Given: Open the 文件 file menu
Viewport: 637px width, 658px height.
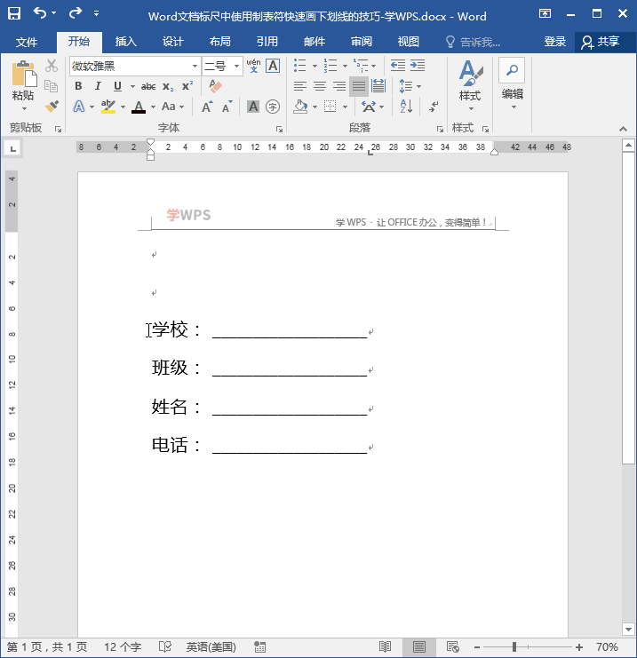Looking at the screenshot, I should [27, 42].
